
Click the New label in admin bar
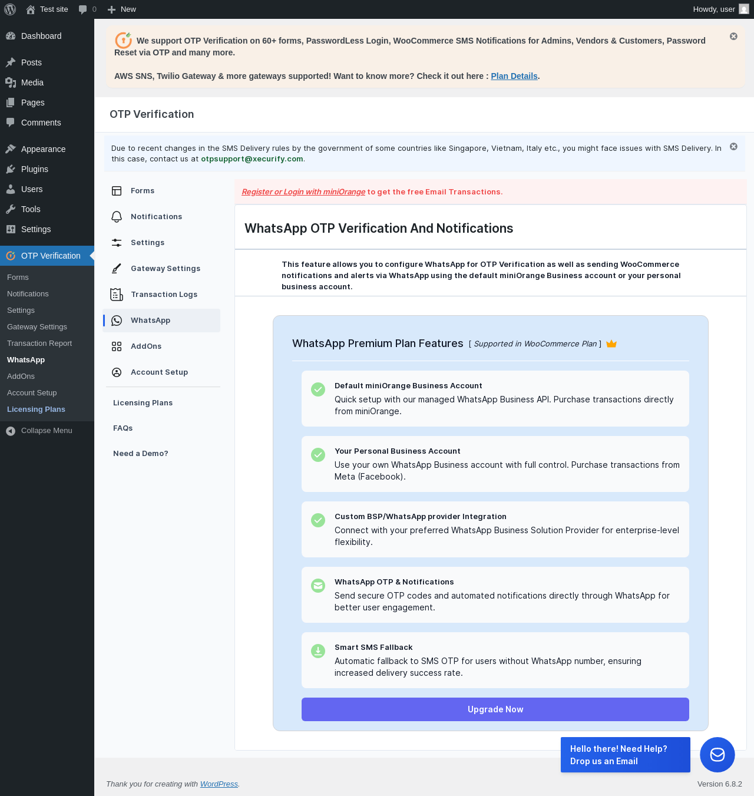click(x=128, y=9)
